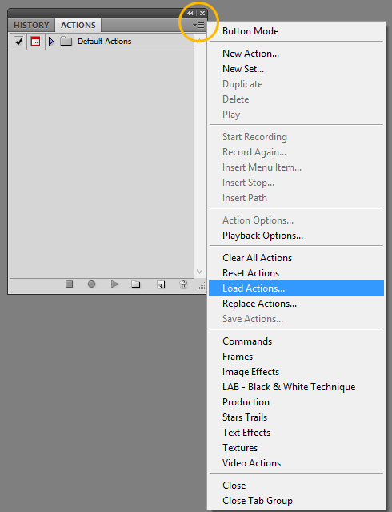Click the scroll down arrow in Actions panel
Image resolution: width=392 pixels, height=512 pixels.
point(199,272)
